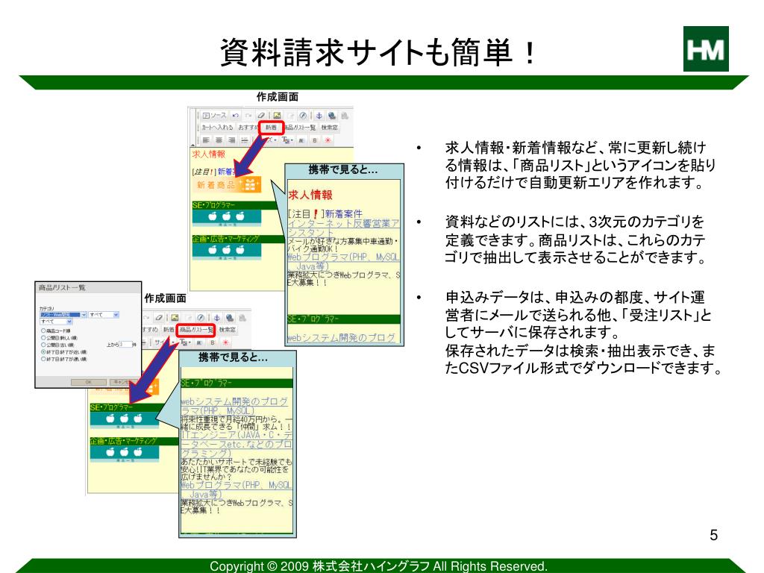Click insert image icon in lower editor toolbar
The height and width of the screenshot is (573, 764).
[175, 318]
